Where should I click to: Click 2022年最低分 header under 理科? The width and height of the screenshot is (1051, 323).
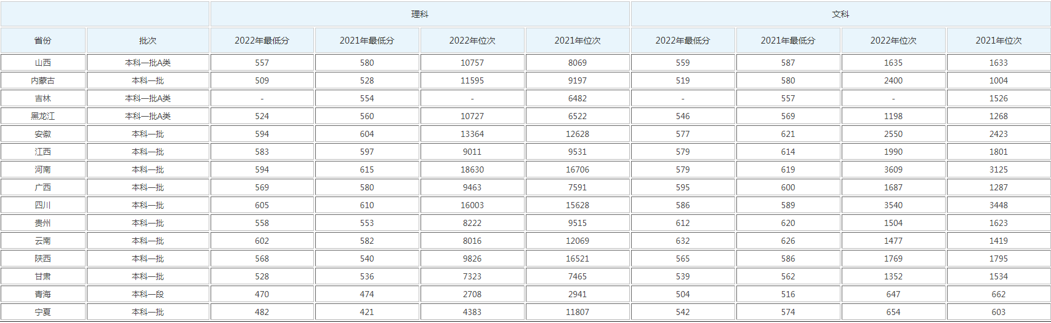(262, 41)
